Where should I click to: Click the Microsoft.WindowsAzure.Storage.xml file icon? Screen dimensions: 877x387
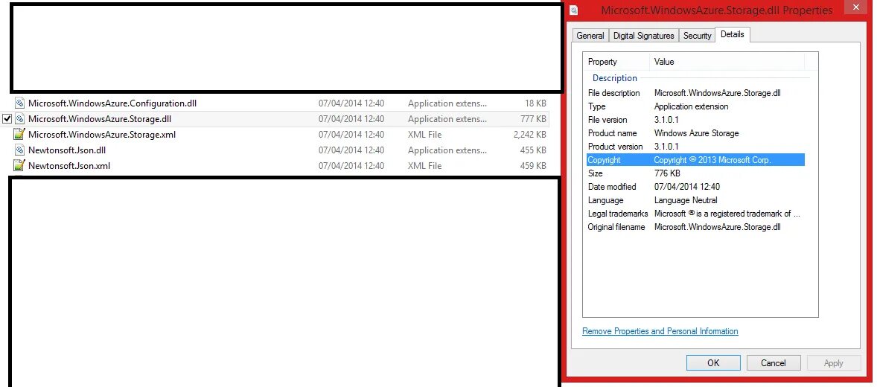point(19,135)
